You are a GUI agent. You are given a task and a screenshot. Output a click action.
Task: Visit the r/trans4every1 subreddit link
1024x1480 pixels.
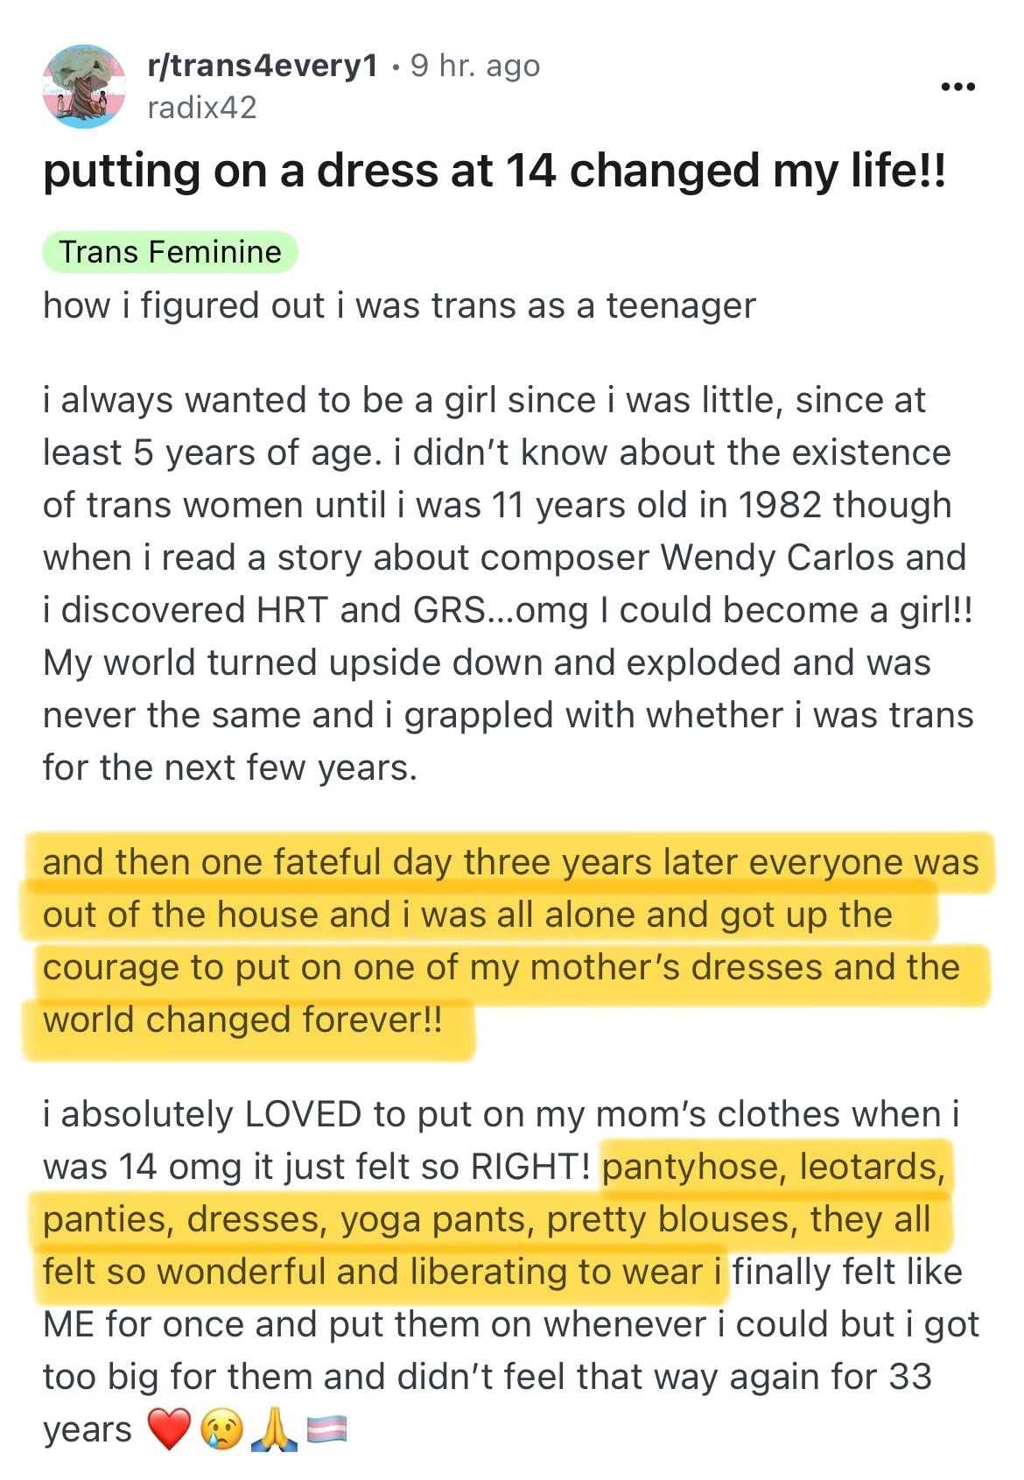[x=263, y=65]
